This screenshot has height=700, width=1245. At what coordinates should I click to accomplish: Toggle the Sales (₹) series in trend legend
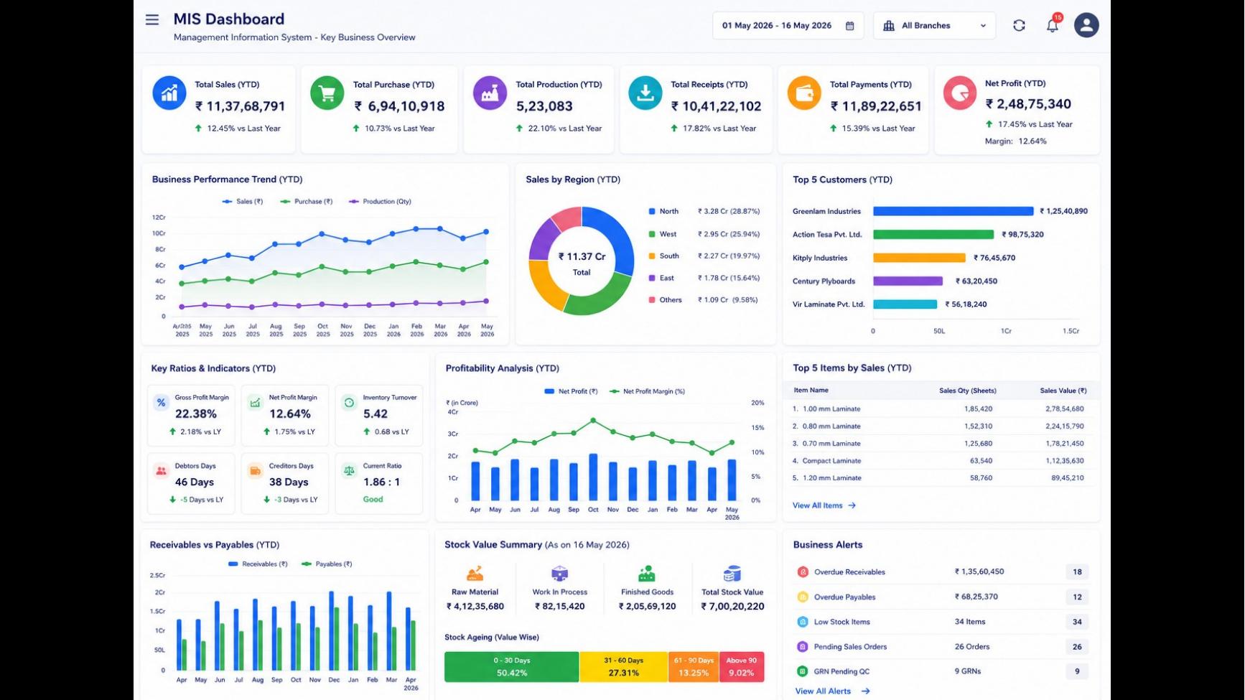coord(243,202)
